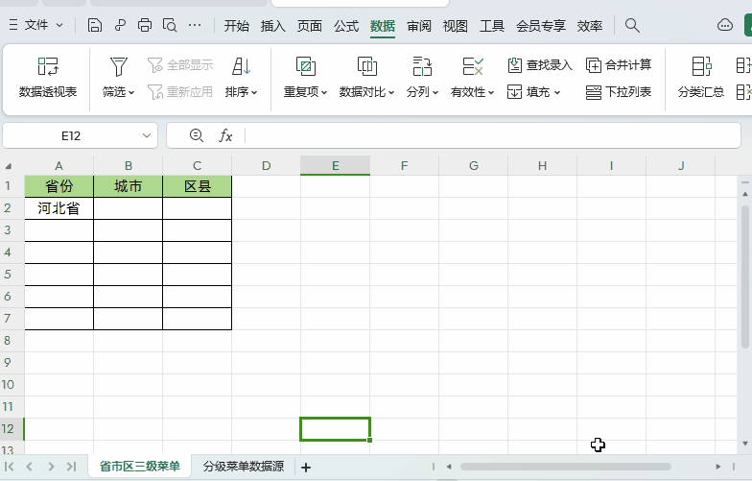Click the Validation icon (有效性)

(x=472, y=67)
